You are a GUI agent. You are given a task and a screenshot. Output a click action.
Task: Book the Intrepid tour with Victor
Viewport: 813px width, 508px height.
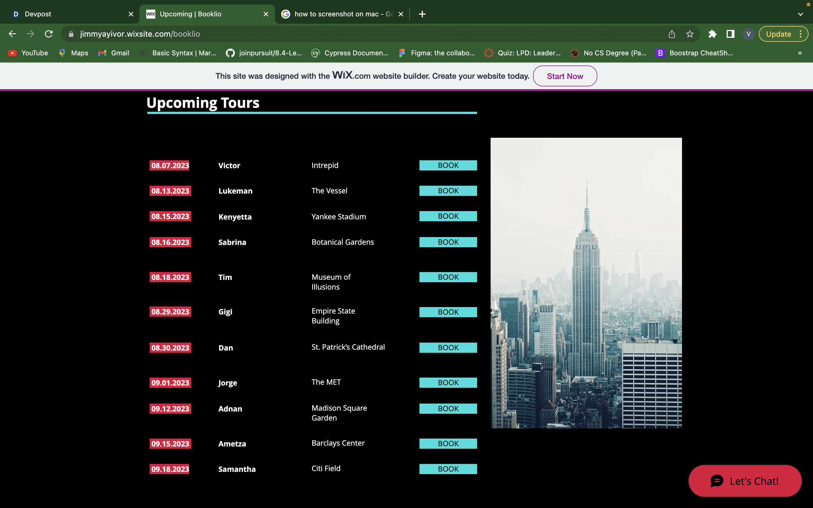pyautogui.click(x=448, y=165)
